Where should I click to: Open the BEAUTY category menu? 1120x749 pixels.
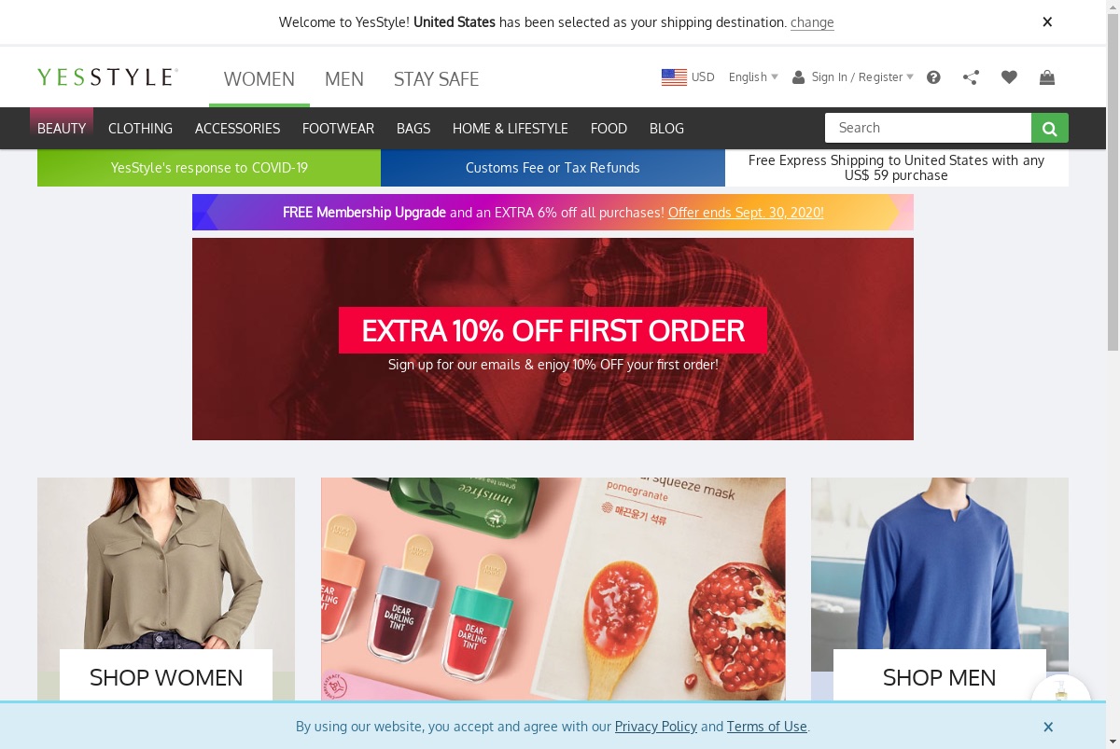(62, 128)
